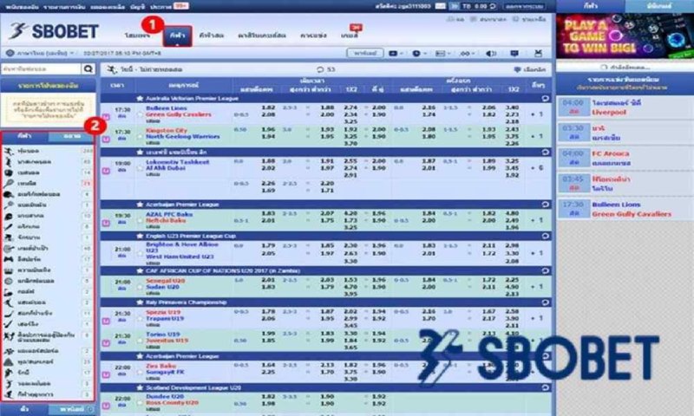Refresh odds using the icon beside 53
694x416 pixels.
click(x=320, y=69)
